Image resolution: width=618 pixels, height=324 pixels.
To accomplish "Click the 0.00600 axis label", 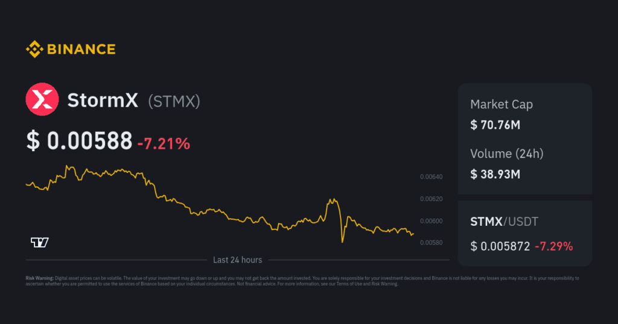I will pyautogui.click(x=431, y=221).
